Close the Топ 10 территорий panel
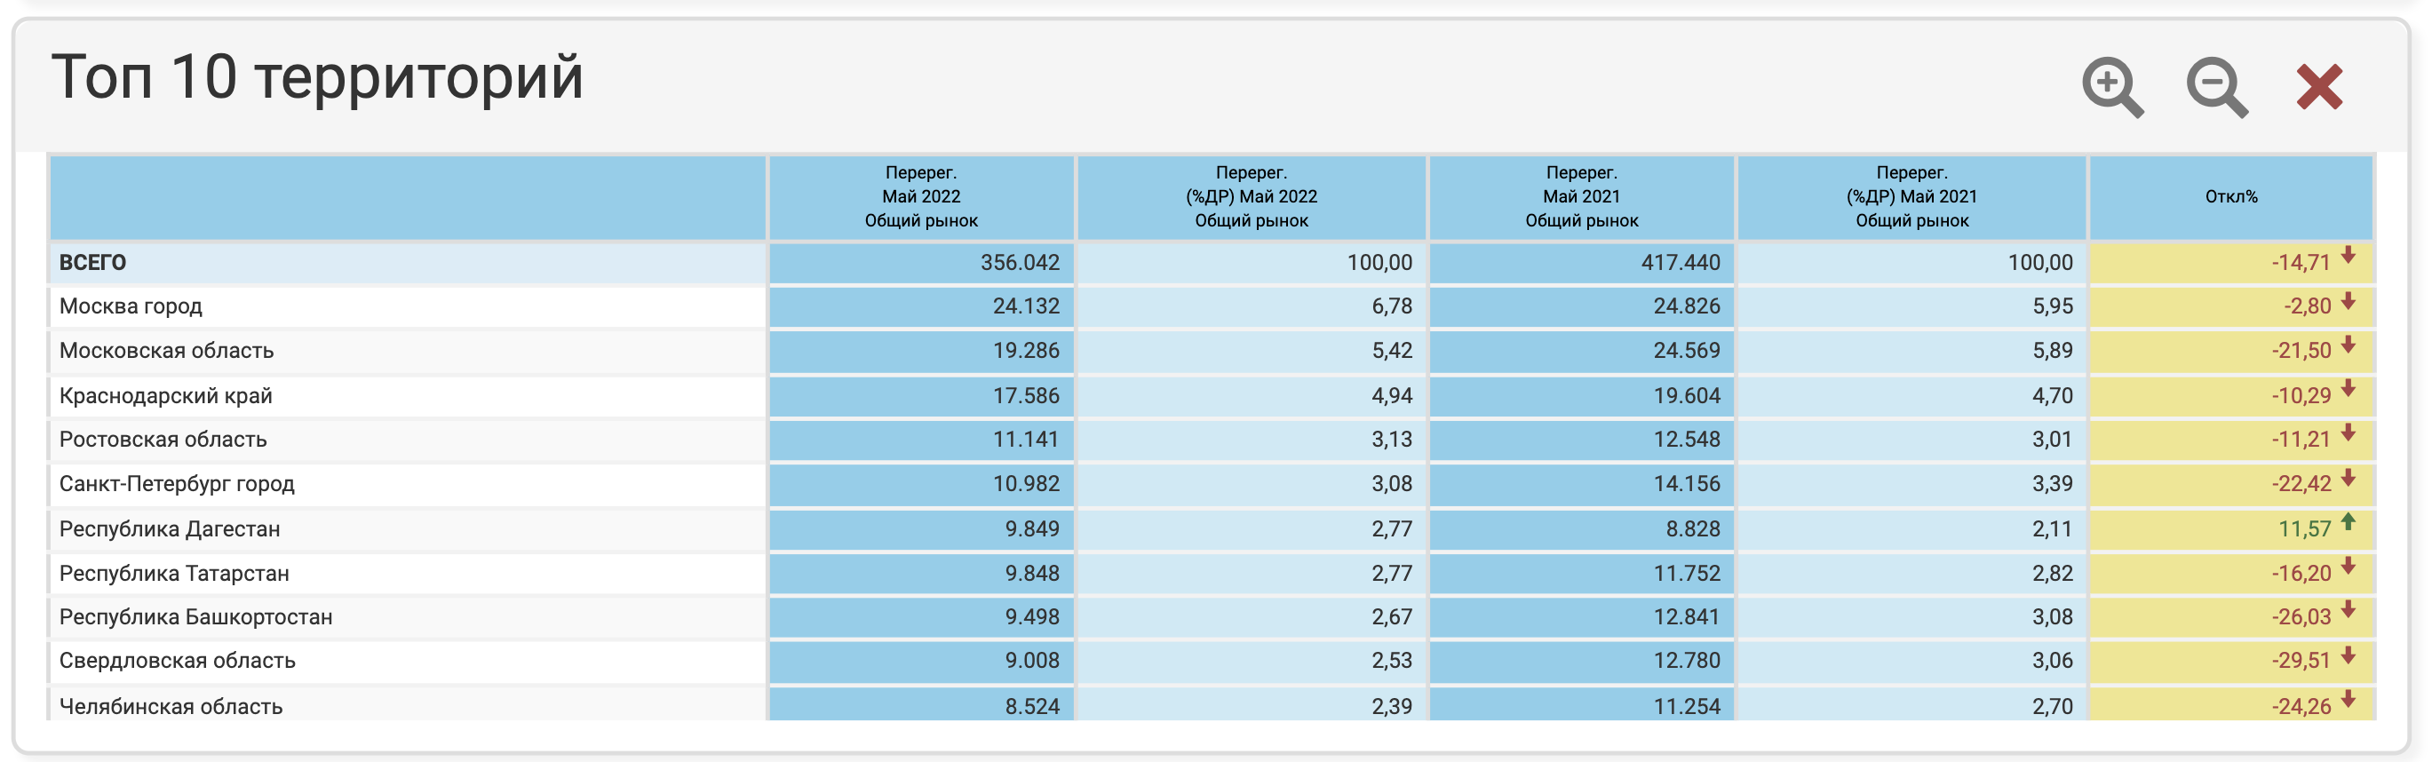This screenshot has width=2432, height=762. (2318, 87)
